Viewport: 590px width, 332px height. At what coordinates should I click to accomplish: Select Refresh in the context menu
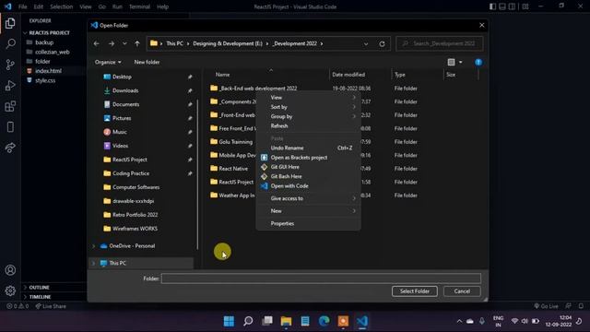point(279,125)
